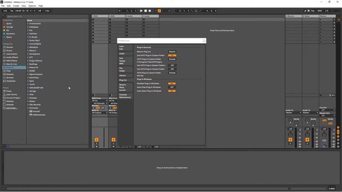This screenshot has width=342, height=192.
Task: Open the Record Warp Launch tab
Action: (x=126, y=87)
